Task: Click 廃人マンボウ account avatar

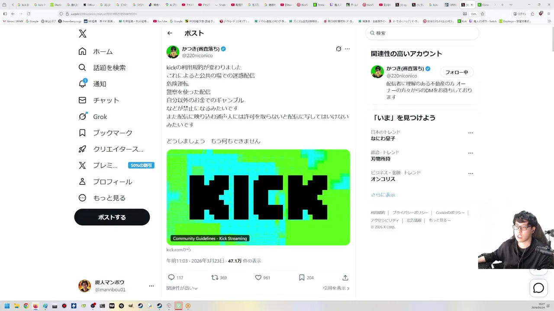Action: [84, 286]
